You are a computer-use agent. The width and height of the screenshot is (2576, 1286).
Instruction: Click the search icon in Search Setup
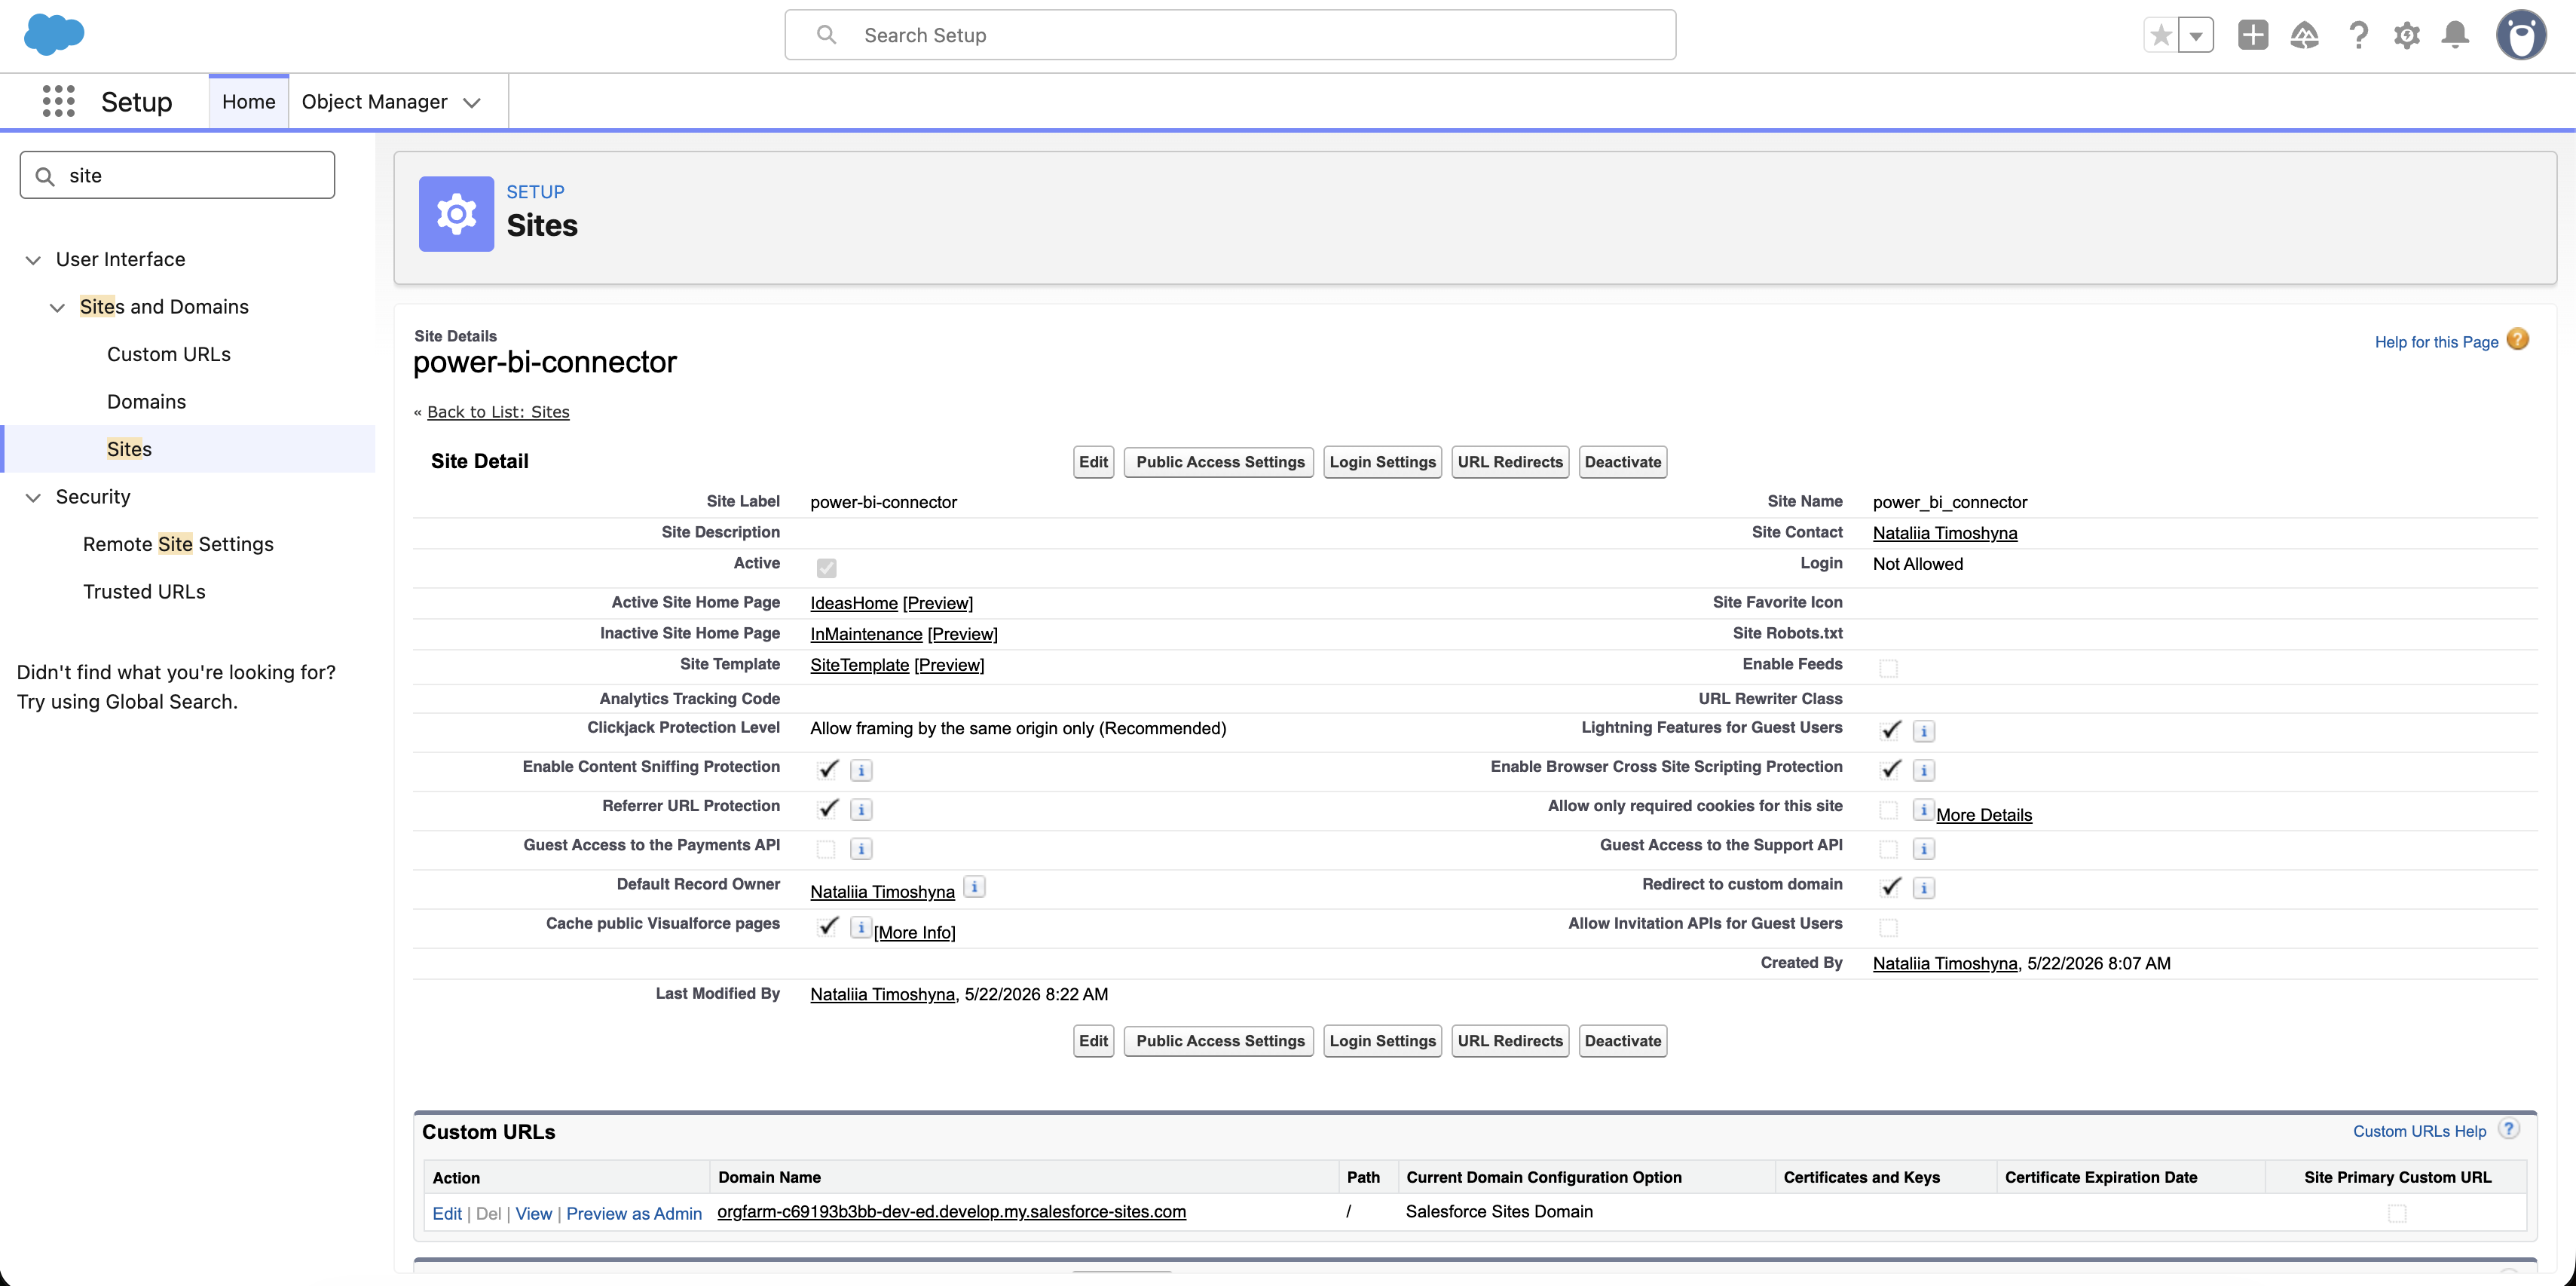pos(826,35)
